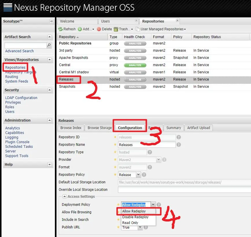This screenshot has width=251, height=237.
Task: Open the Add repository menu
Action: click(x=86, y=29)
